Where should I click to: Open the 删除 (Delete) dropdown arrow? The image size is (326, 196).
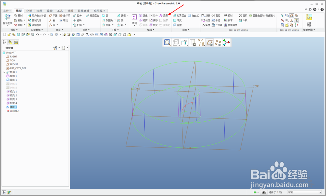pyautogui.click(x=24, y=25)
